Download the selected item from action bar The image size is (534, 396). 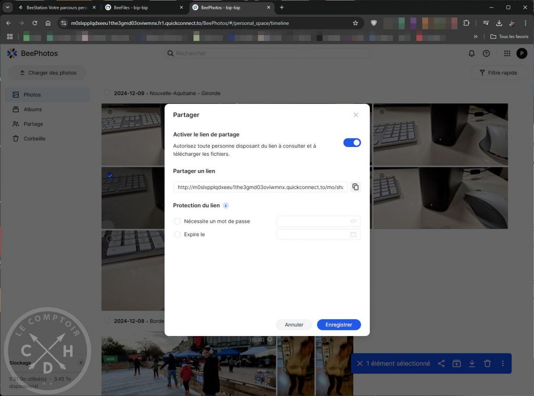click(x=472, y=364)
